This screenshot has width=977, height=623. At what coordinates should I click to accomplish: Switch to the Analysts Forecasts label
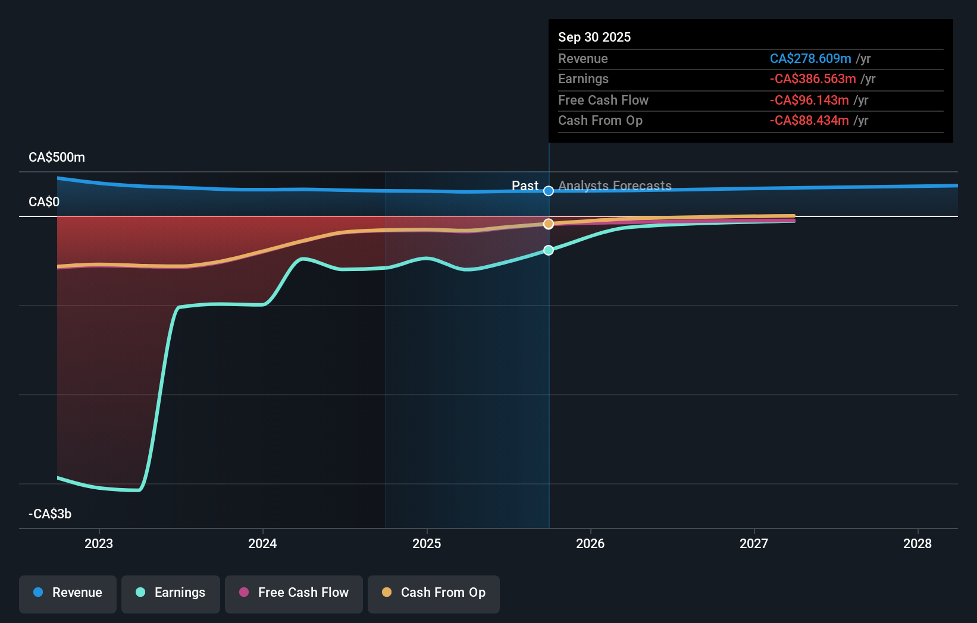pyautogui.click(x=614, y=185)
